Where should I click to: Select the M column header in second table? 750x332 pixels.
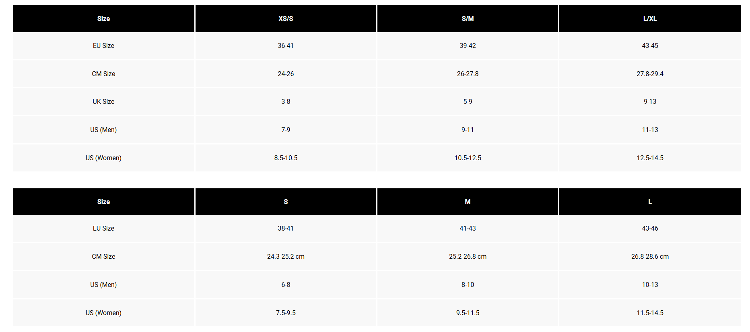(x=468, y=202)
